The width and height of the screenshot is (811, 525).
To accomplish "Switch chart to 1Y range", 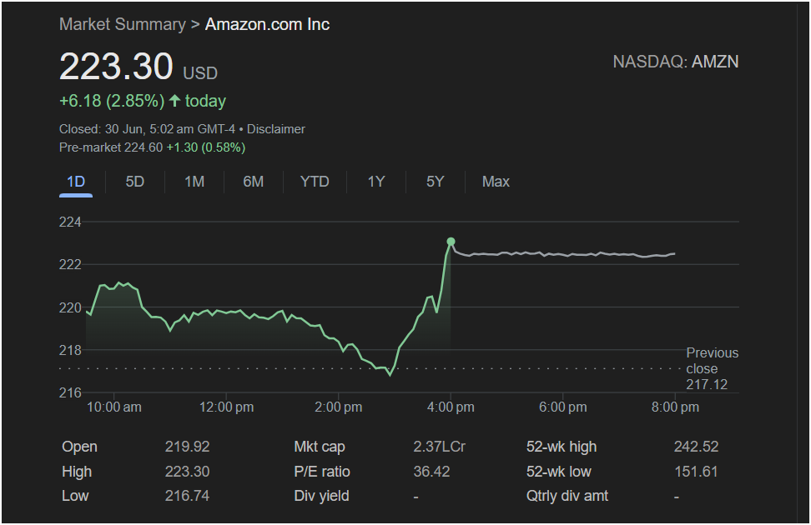I will pos(376,182).
